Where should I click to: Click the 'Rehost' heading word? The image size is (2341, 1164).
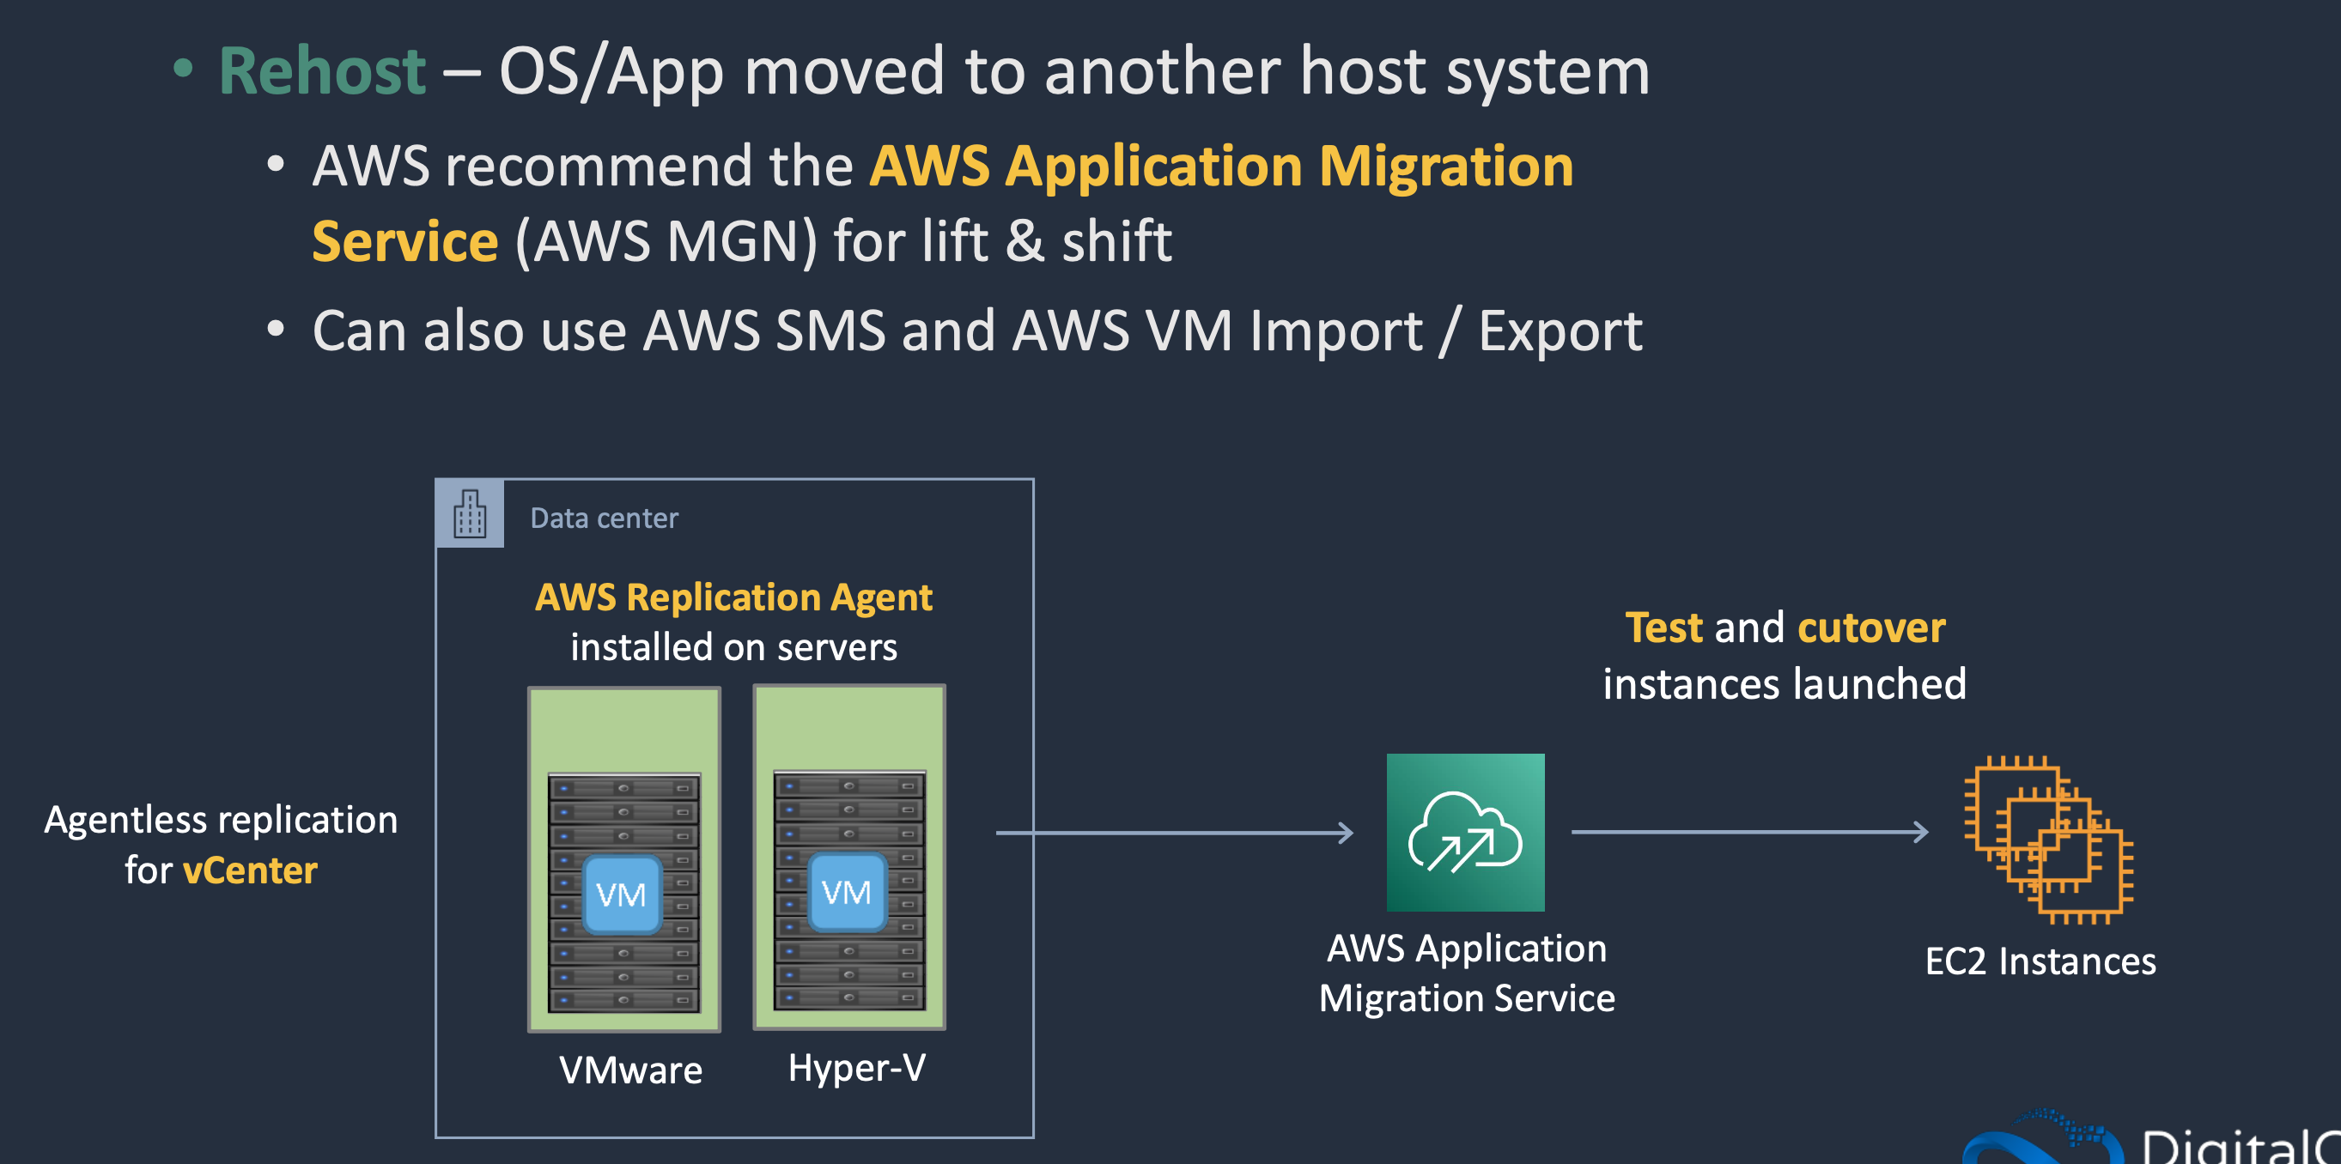322,71
